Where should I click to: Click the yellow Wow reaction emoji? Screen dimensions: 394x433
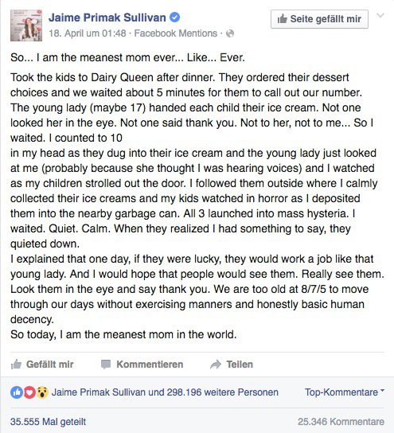(x=42, y=392)
